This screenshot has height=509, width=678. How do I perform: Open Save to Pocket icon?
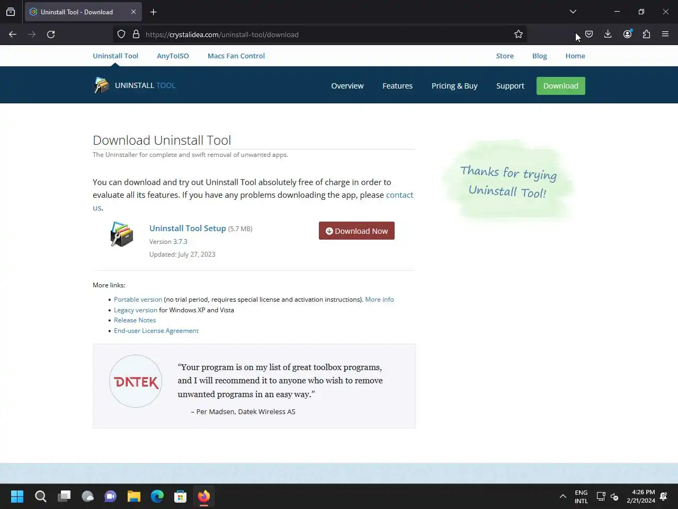point(589,34)
